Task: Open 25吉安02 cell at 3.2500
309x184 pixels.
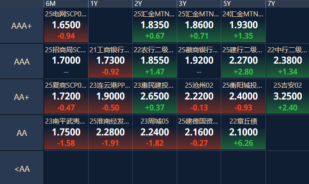Action: (x=287, y=96)
